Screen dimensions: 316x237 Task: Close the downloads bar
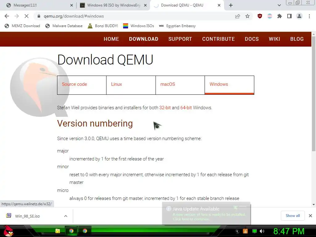[310, 216]
